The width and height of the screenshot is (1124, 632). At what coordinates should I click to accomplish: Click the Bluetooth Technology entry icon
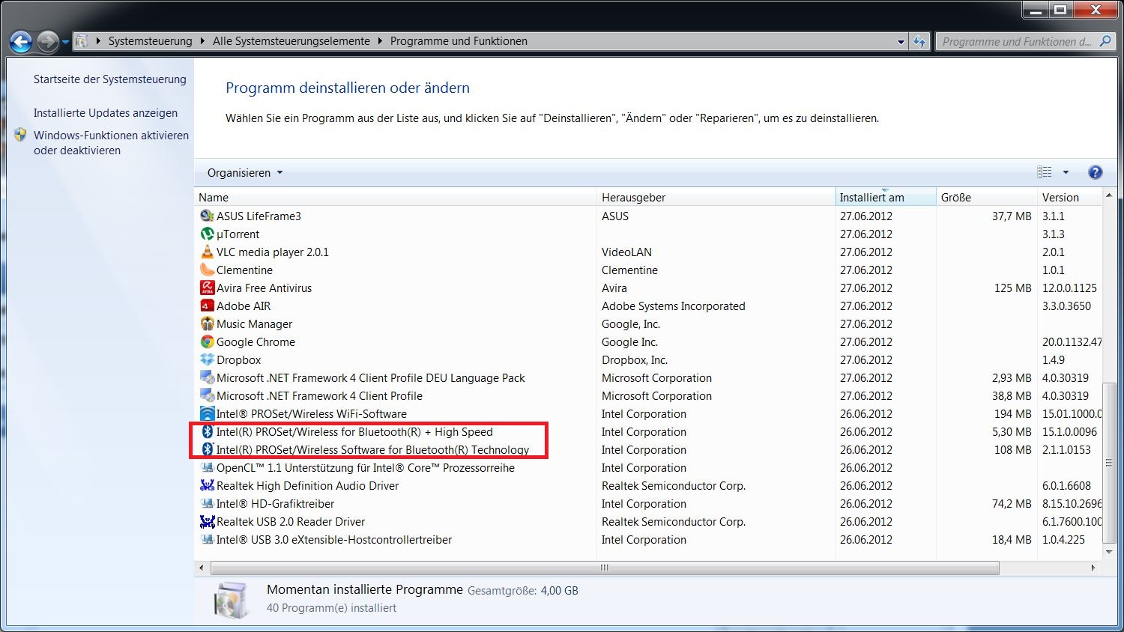tap(208, 449)
